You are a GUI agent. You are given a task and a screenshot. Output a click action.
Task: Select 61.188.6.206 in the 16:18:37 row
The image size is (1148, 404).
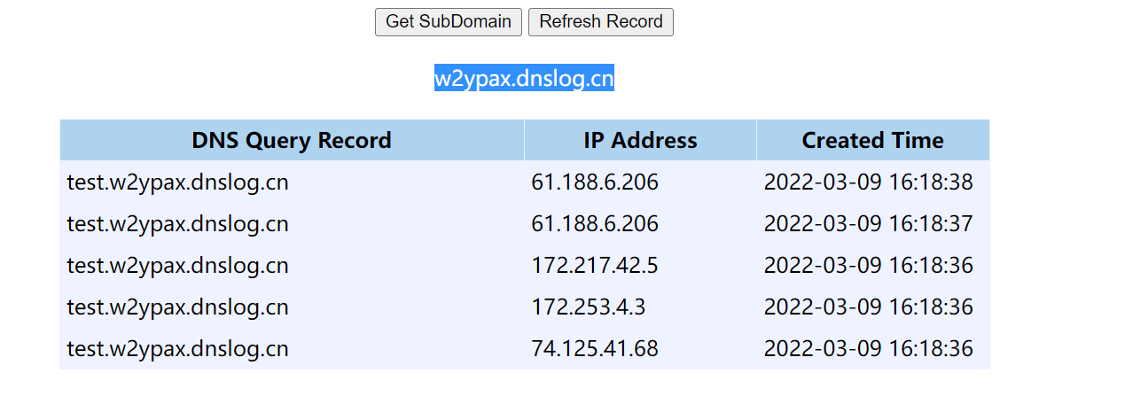[595, 223]
